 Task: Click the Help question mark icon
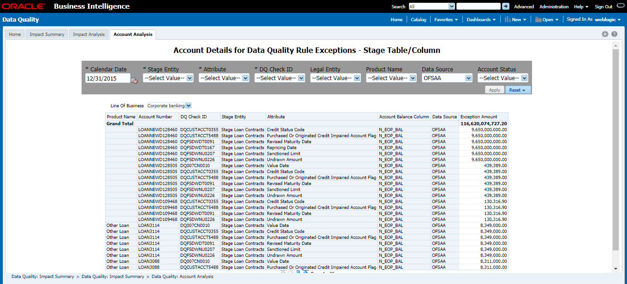(x=614, y=34)
